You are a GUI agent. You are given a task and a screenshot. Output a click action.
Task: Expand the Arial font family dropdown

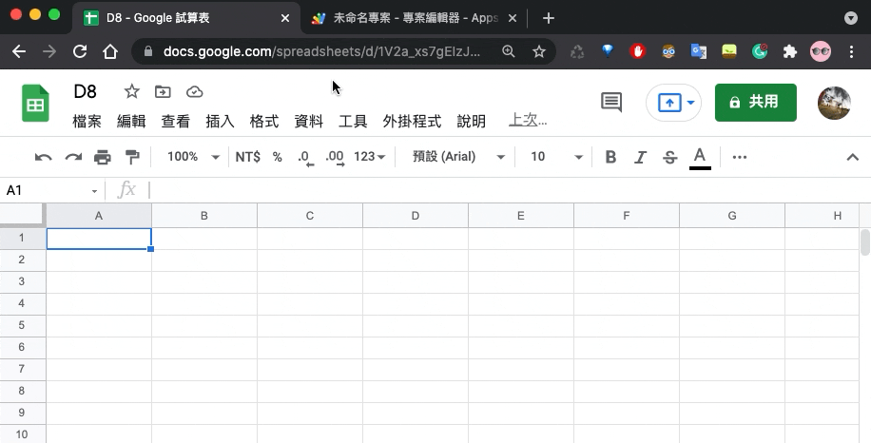coord(458,157)
